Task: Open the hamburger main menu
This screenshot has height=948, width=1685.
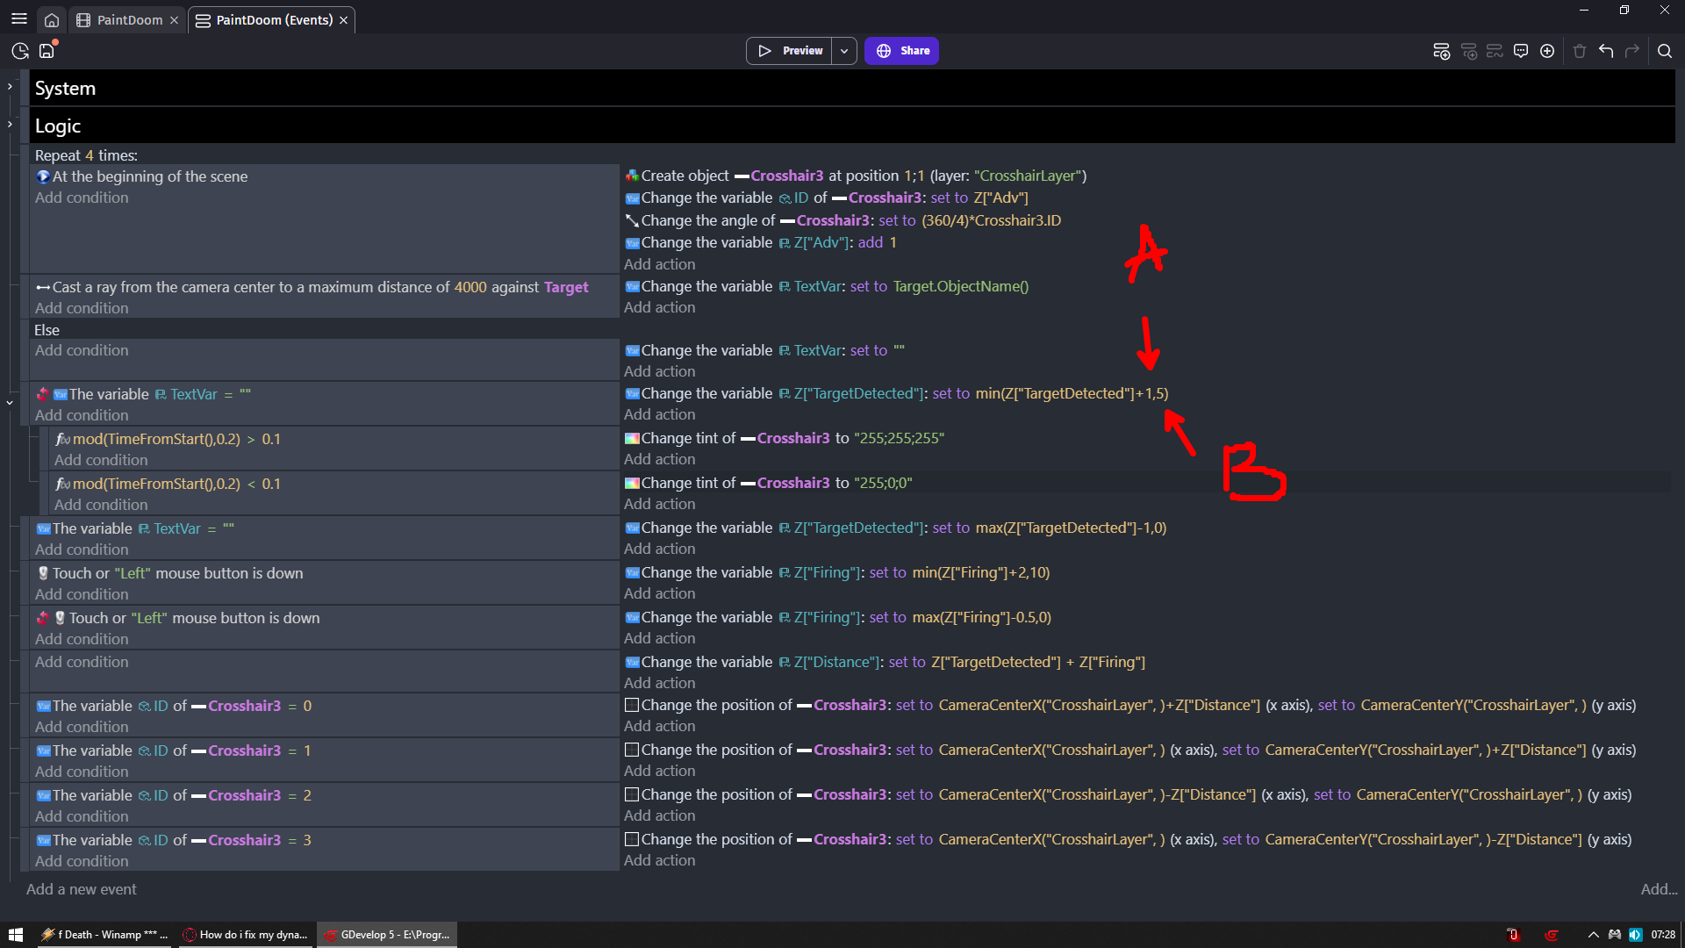Action: pyautogui.click(x=18, y=18)
